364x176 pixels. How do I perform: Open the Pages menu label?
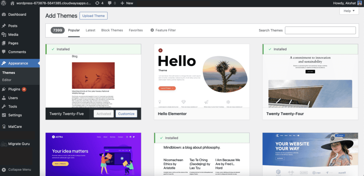pyautogui.click(x=13, y=43)
